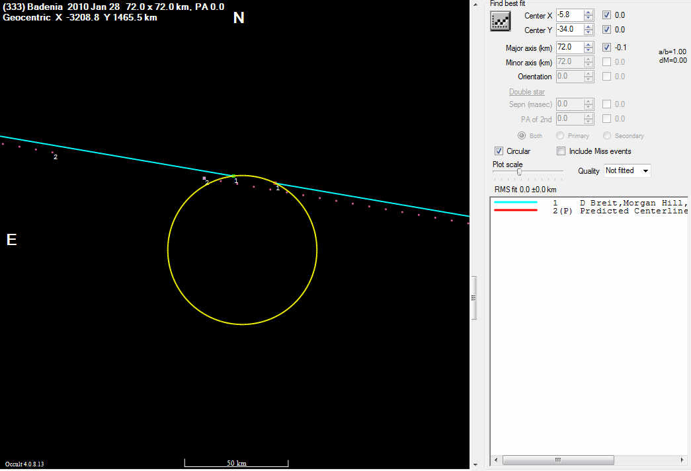Enable Include Miss events checkbox
The width and height of the screenshot is (691, 471).
561,151
